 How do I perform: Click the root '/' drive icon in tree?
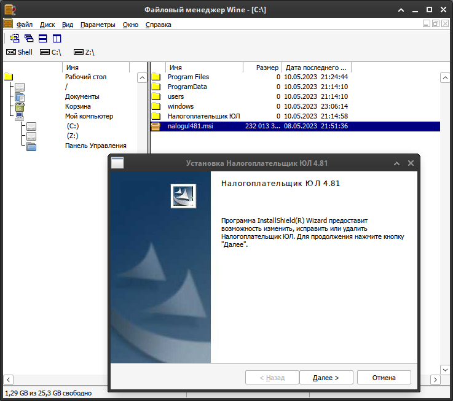point(20,87)
